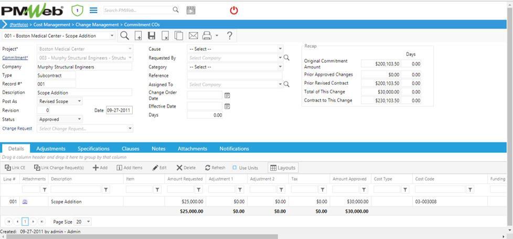Click the delete record icon

[165, 36]
